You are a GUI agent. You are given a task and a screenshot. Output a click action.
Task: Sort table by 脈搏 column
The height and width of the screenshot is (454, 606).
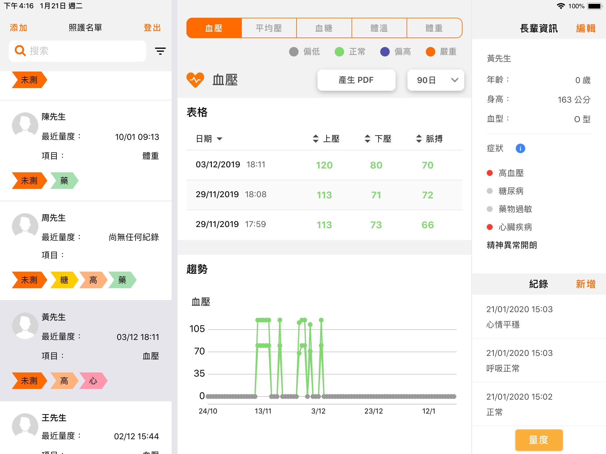pyautogui.click(x=429, y=139)
